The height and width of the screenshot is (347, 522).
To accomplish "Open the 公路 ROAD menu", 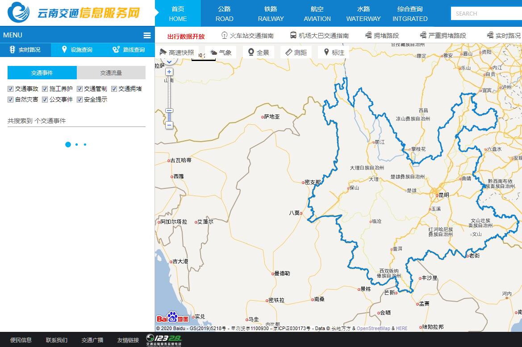I will point(224,13).
